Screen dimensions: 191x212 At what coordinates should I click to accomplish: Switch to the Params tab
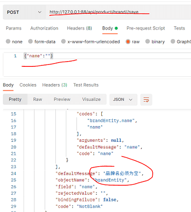[x=14, y=28]
